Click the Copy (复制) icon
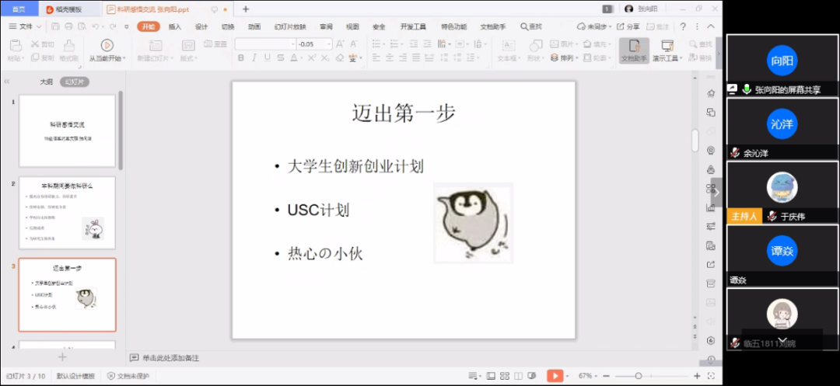 click(35, 57)
